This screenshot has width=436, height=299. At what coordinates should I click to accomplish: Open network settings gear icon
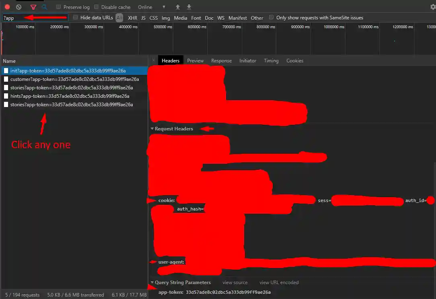click(x=432, y=7)
